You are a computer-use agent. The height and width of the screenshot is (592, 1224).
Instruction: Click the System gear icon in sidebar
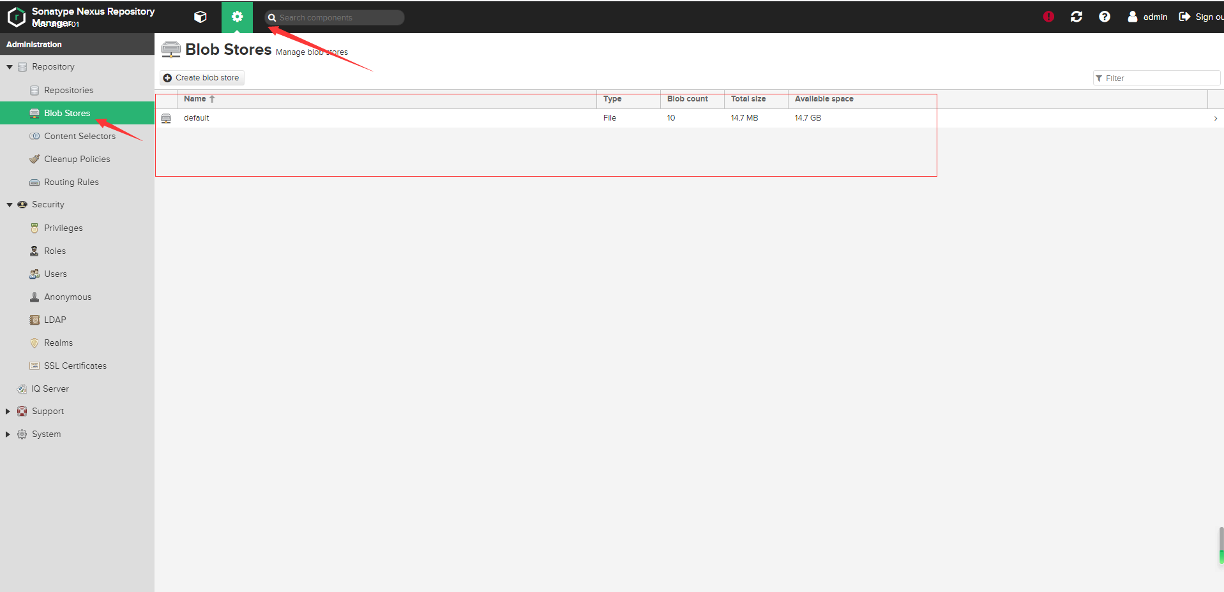(x=22, y=434)
